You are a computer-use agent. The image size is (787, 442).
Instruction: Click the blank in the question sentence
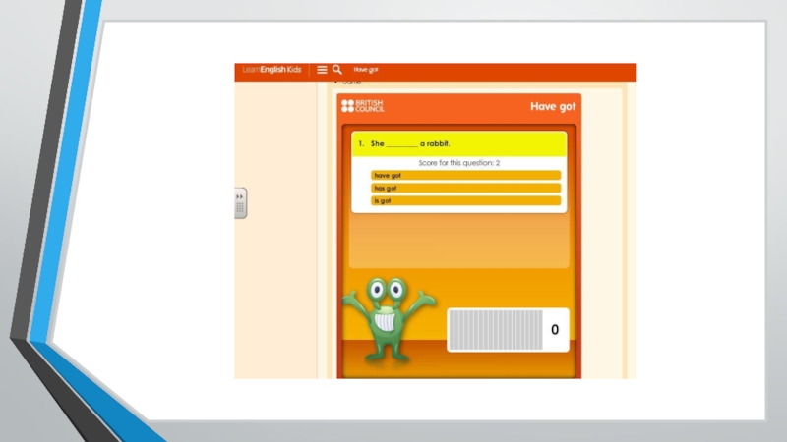pyautogui.click(x=401, y=145)
